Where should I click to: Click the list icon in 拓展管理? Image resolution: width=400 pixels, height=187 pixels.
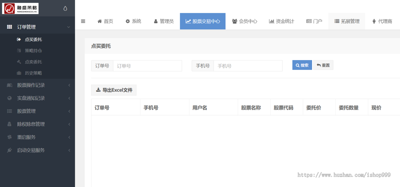click(x=337, y=21)
